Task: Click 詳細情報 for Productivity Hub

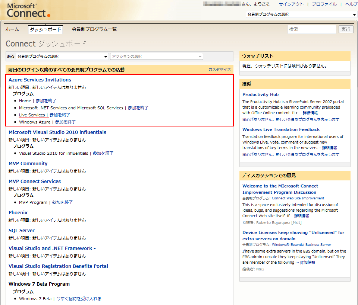Action: click(x=310, y=113)
